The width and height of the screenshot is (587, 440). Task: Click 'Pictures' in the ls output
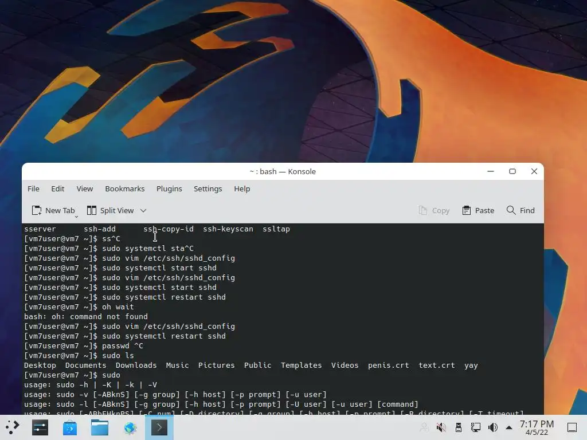tap(216, 365)
